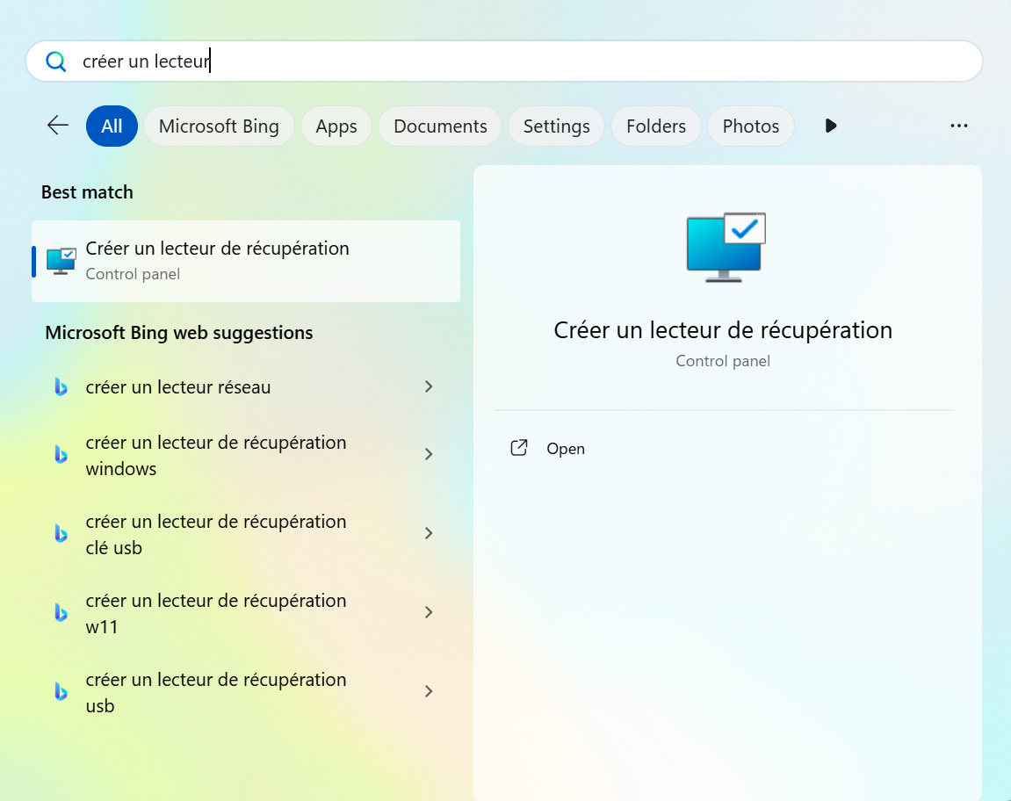Click in the search text field
This screenshot has width=1011, height=801.
[x=527, y=61]
